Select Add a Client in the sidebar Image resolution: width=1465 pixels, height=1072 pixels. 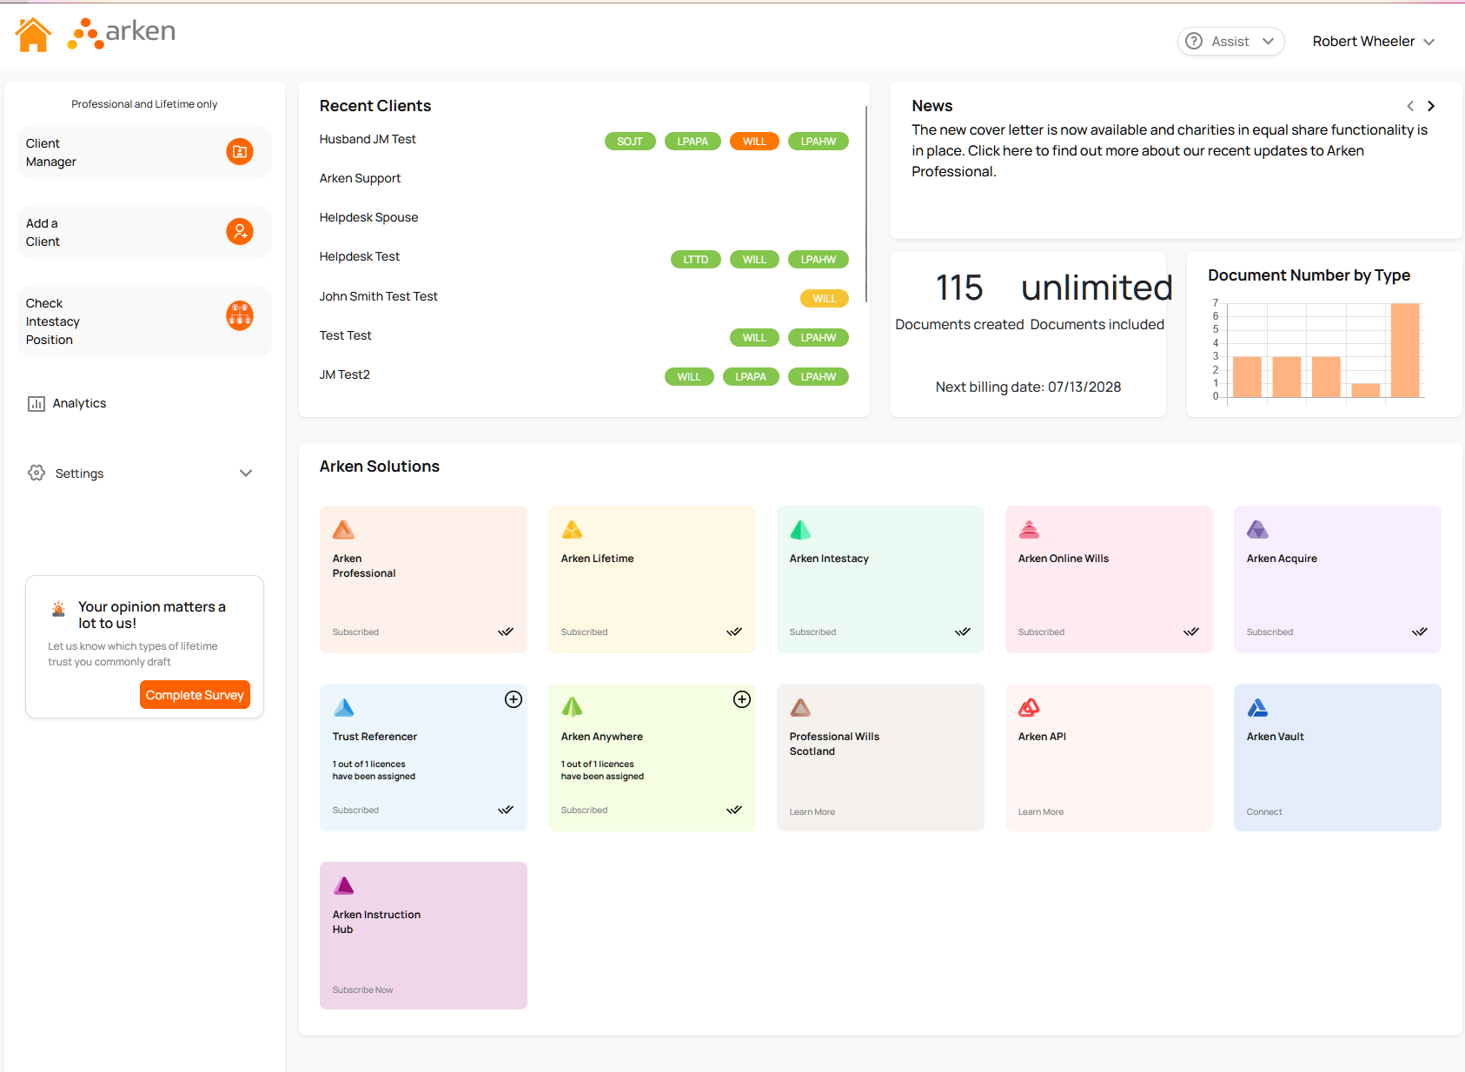pyautogui.click(x=144, y=232)
